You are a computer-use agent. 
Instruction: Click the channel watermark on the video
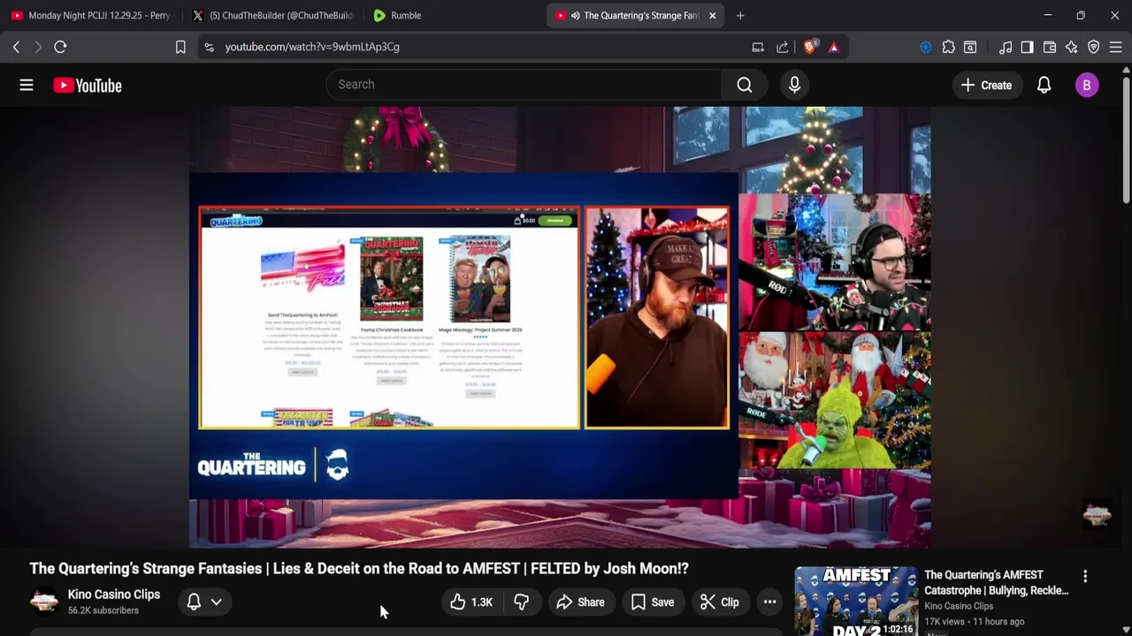1097,515
